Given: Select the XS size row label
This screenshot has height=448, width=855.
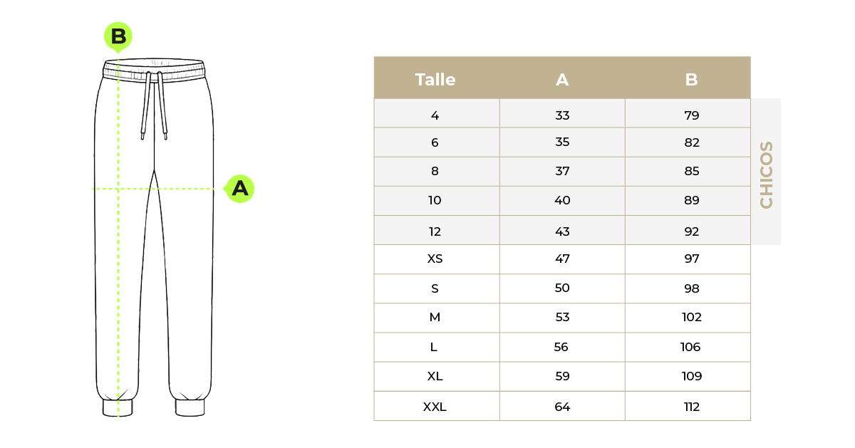Looking at the screenshot, I should pyautogui.click(x=435, y=259).
